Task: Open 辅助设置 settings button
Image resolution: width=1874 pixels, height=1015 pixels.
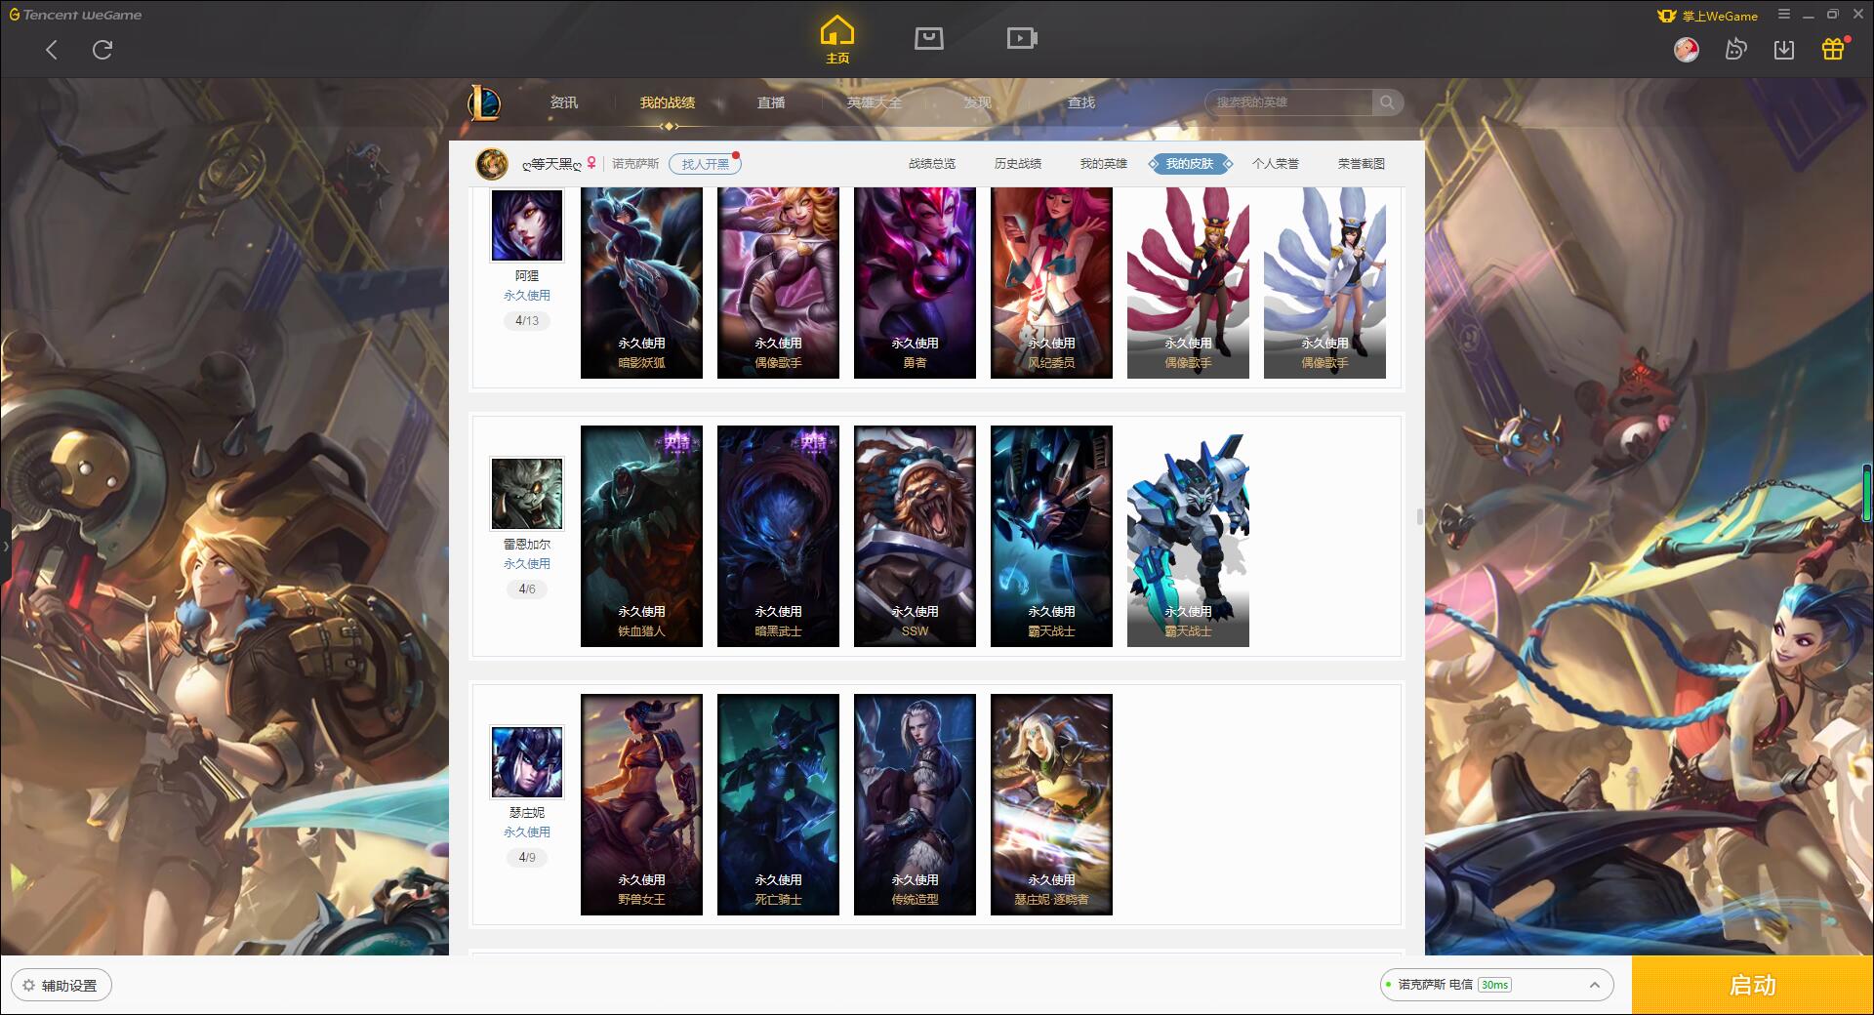Action: pos(61,986)
